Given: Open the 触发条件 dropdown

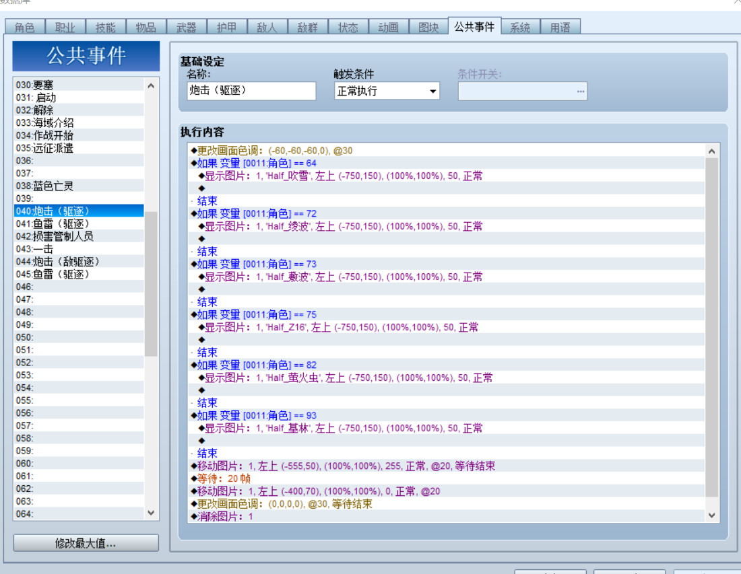Looking at the screenshot, I should 387,91.
